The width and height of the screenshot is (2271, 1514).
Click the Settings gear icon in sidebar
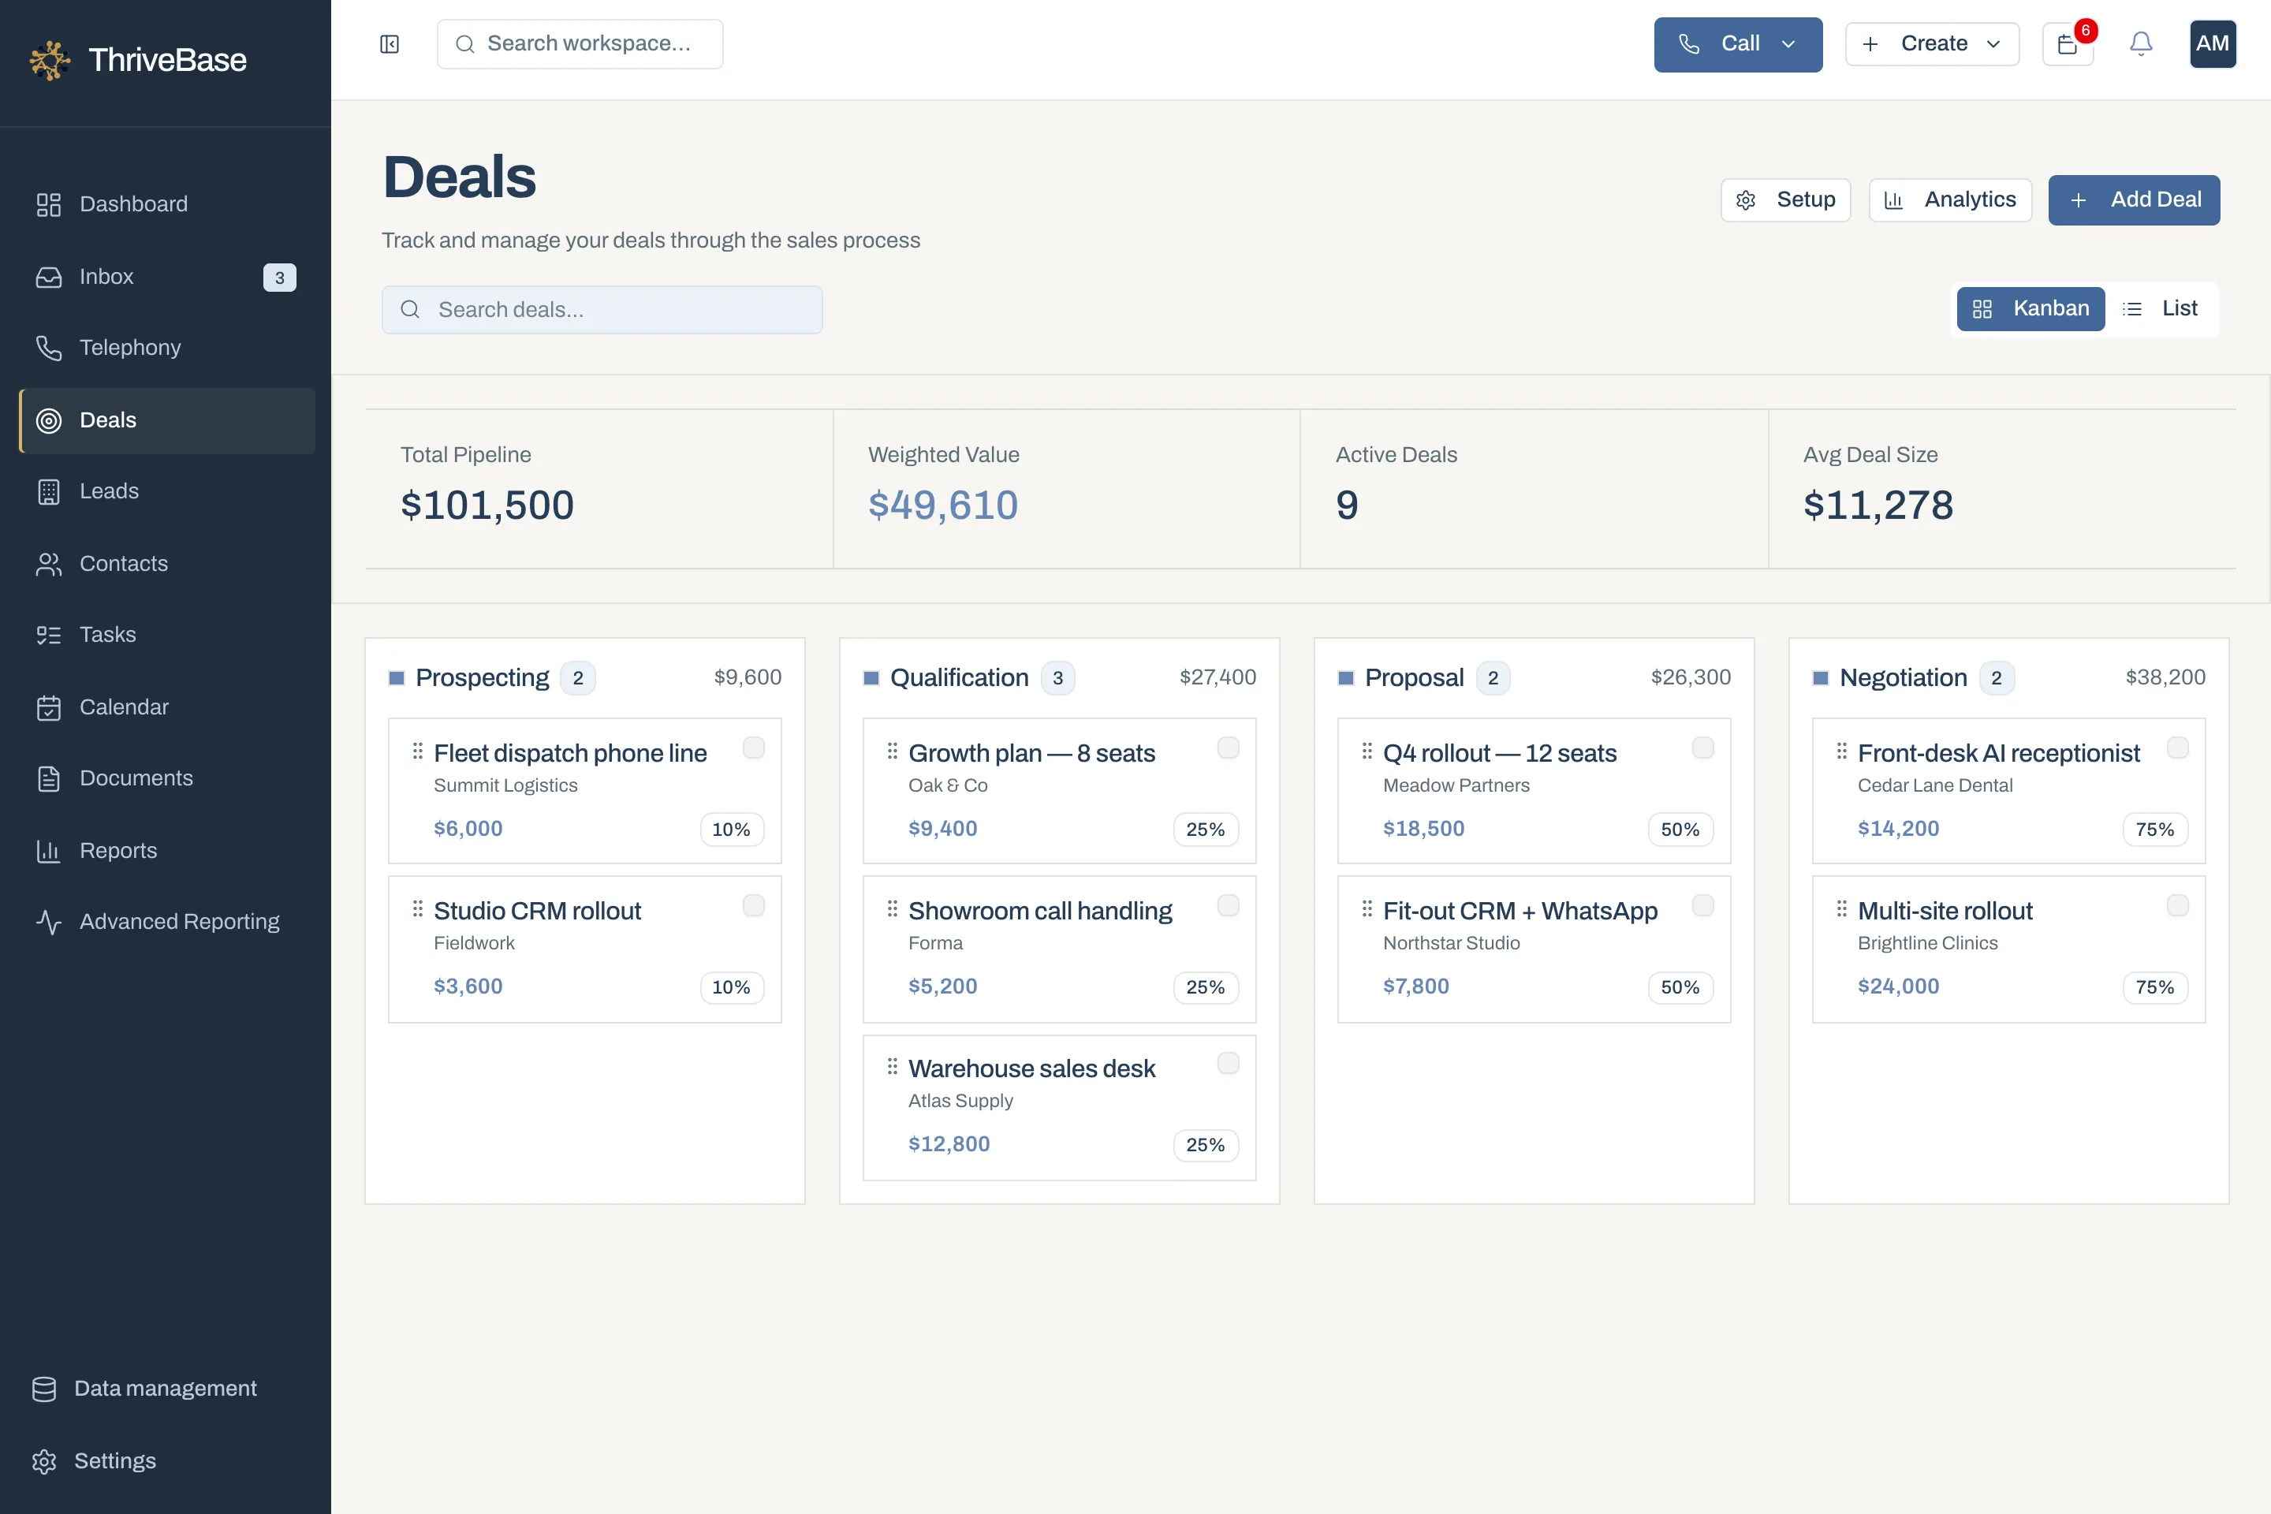(x=43, y=1461)
